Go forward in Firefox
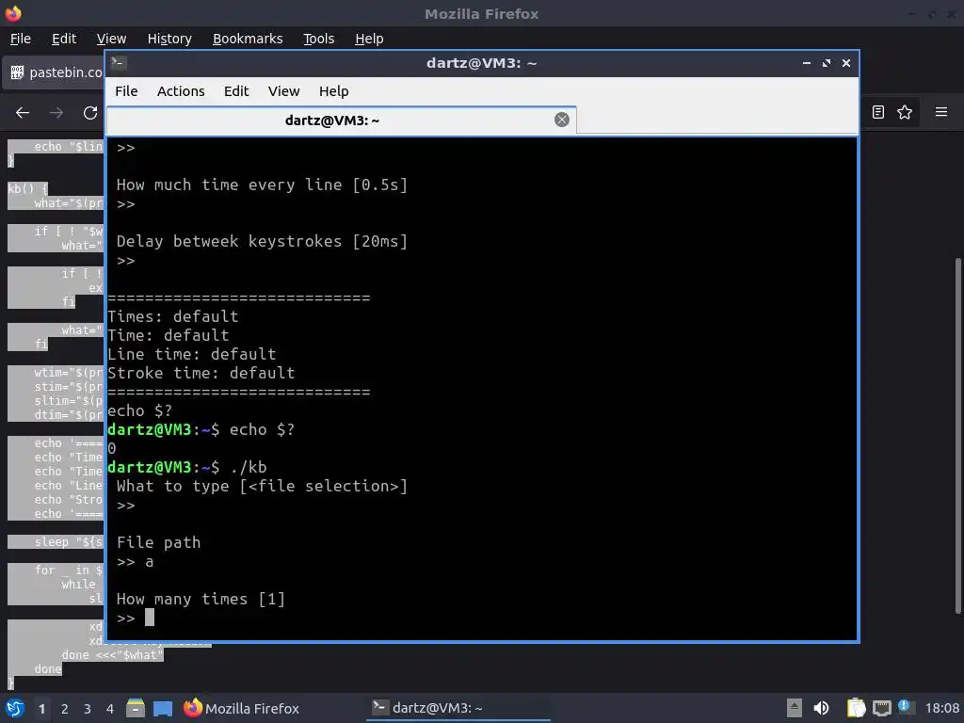Screen dimensions: 964x723 pyautogui.click(x=56, y=113)
